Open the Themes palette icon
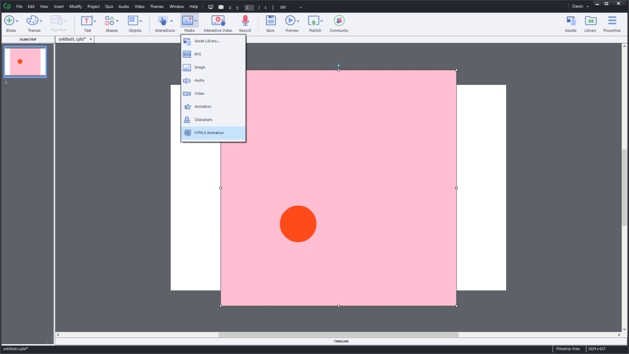This screenshot has height=354, width=629. pyautogui.click(x=32, y=21)
